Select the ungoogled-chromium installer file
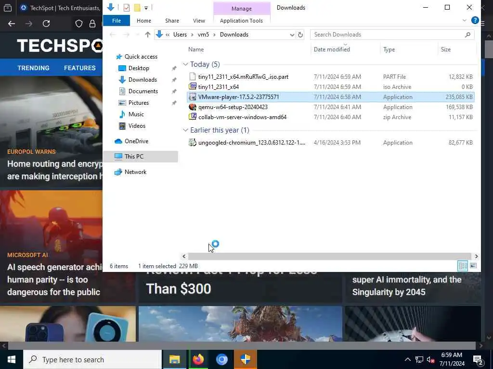 click(330, 142)
